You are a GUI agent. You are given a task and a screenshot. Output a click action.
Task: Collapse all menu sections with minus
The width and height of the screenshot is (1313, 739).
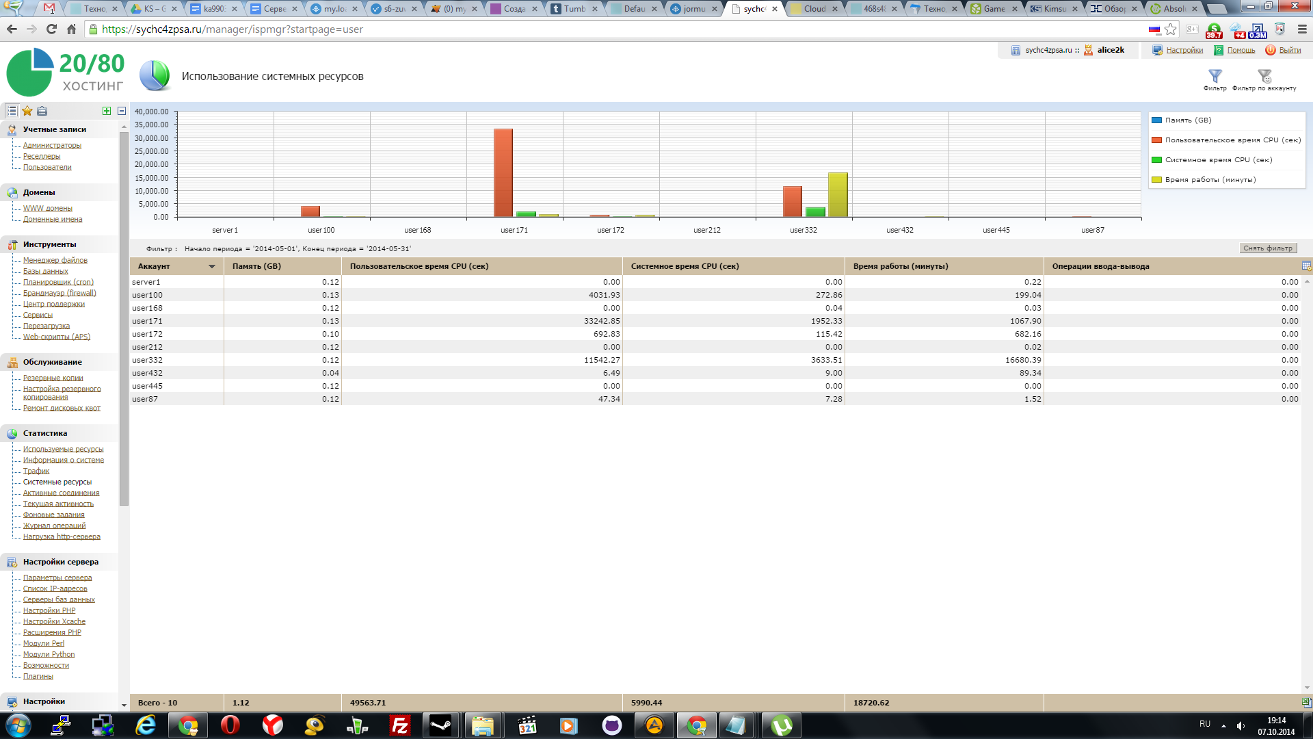(x=122, y=111)
